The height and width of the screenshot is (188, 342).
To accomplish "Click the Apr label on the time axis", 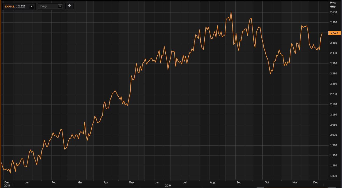I will [106, 183].
